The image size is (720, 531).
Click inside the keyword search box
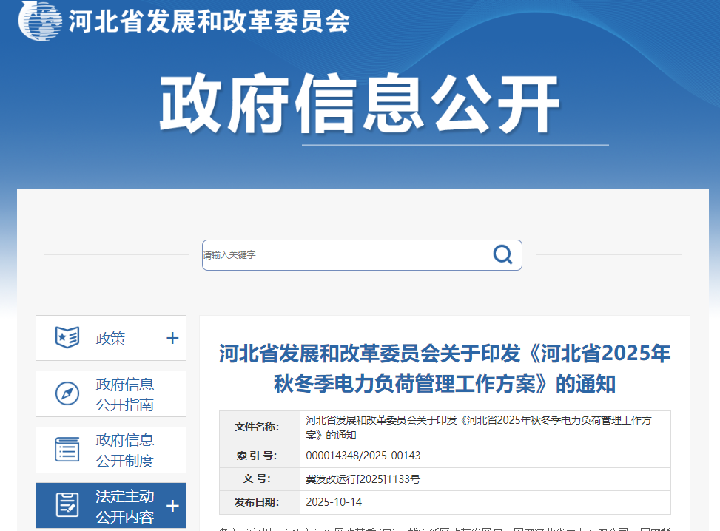pos(333,254)
